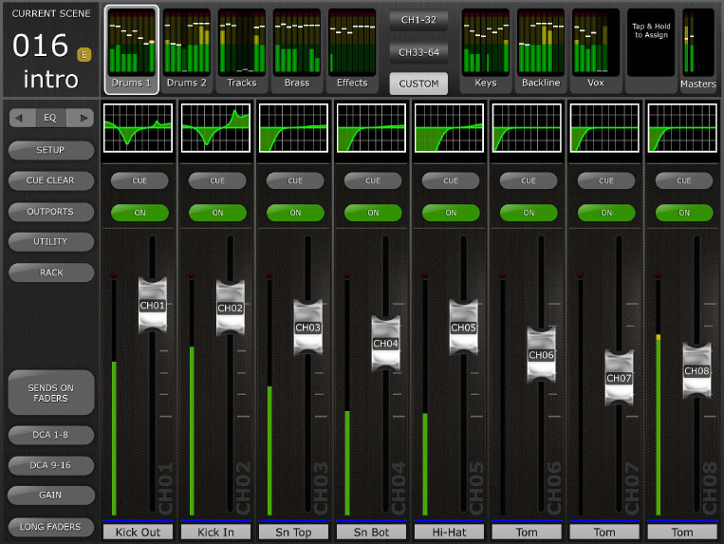Select the Brass meter bank
This screenshot has width=724, height=544.
pos(297,50)
